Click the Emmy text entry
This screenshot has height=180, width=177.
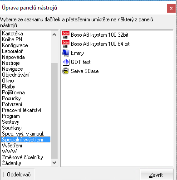(x=77, y=53)
